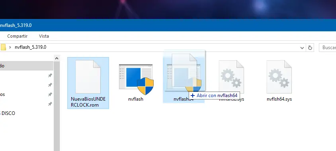Click nvflash_5.319.0 breadcrumb in address bar
This screenshot has width=336, height=151.
coord(30,47)
